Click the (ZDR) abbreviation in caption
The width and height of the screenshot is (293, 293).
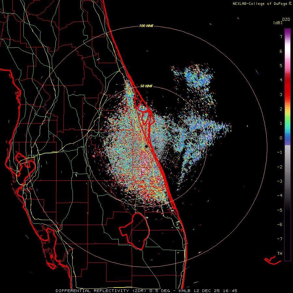pos(139,291)
